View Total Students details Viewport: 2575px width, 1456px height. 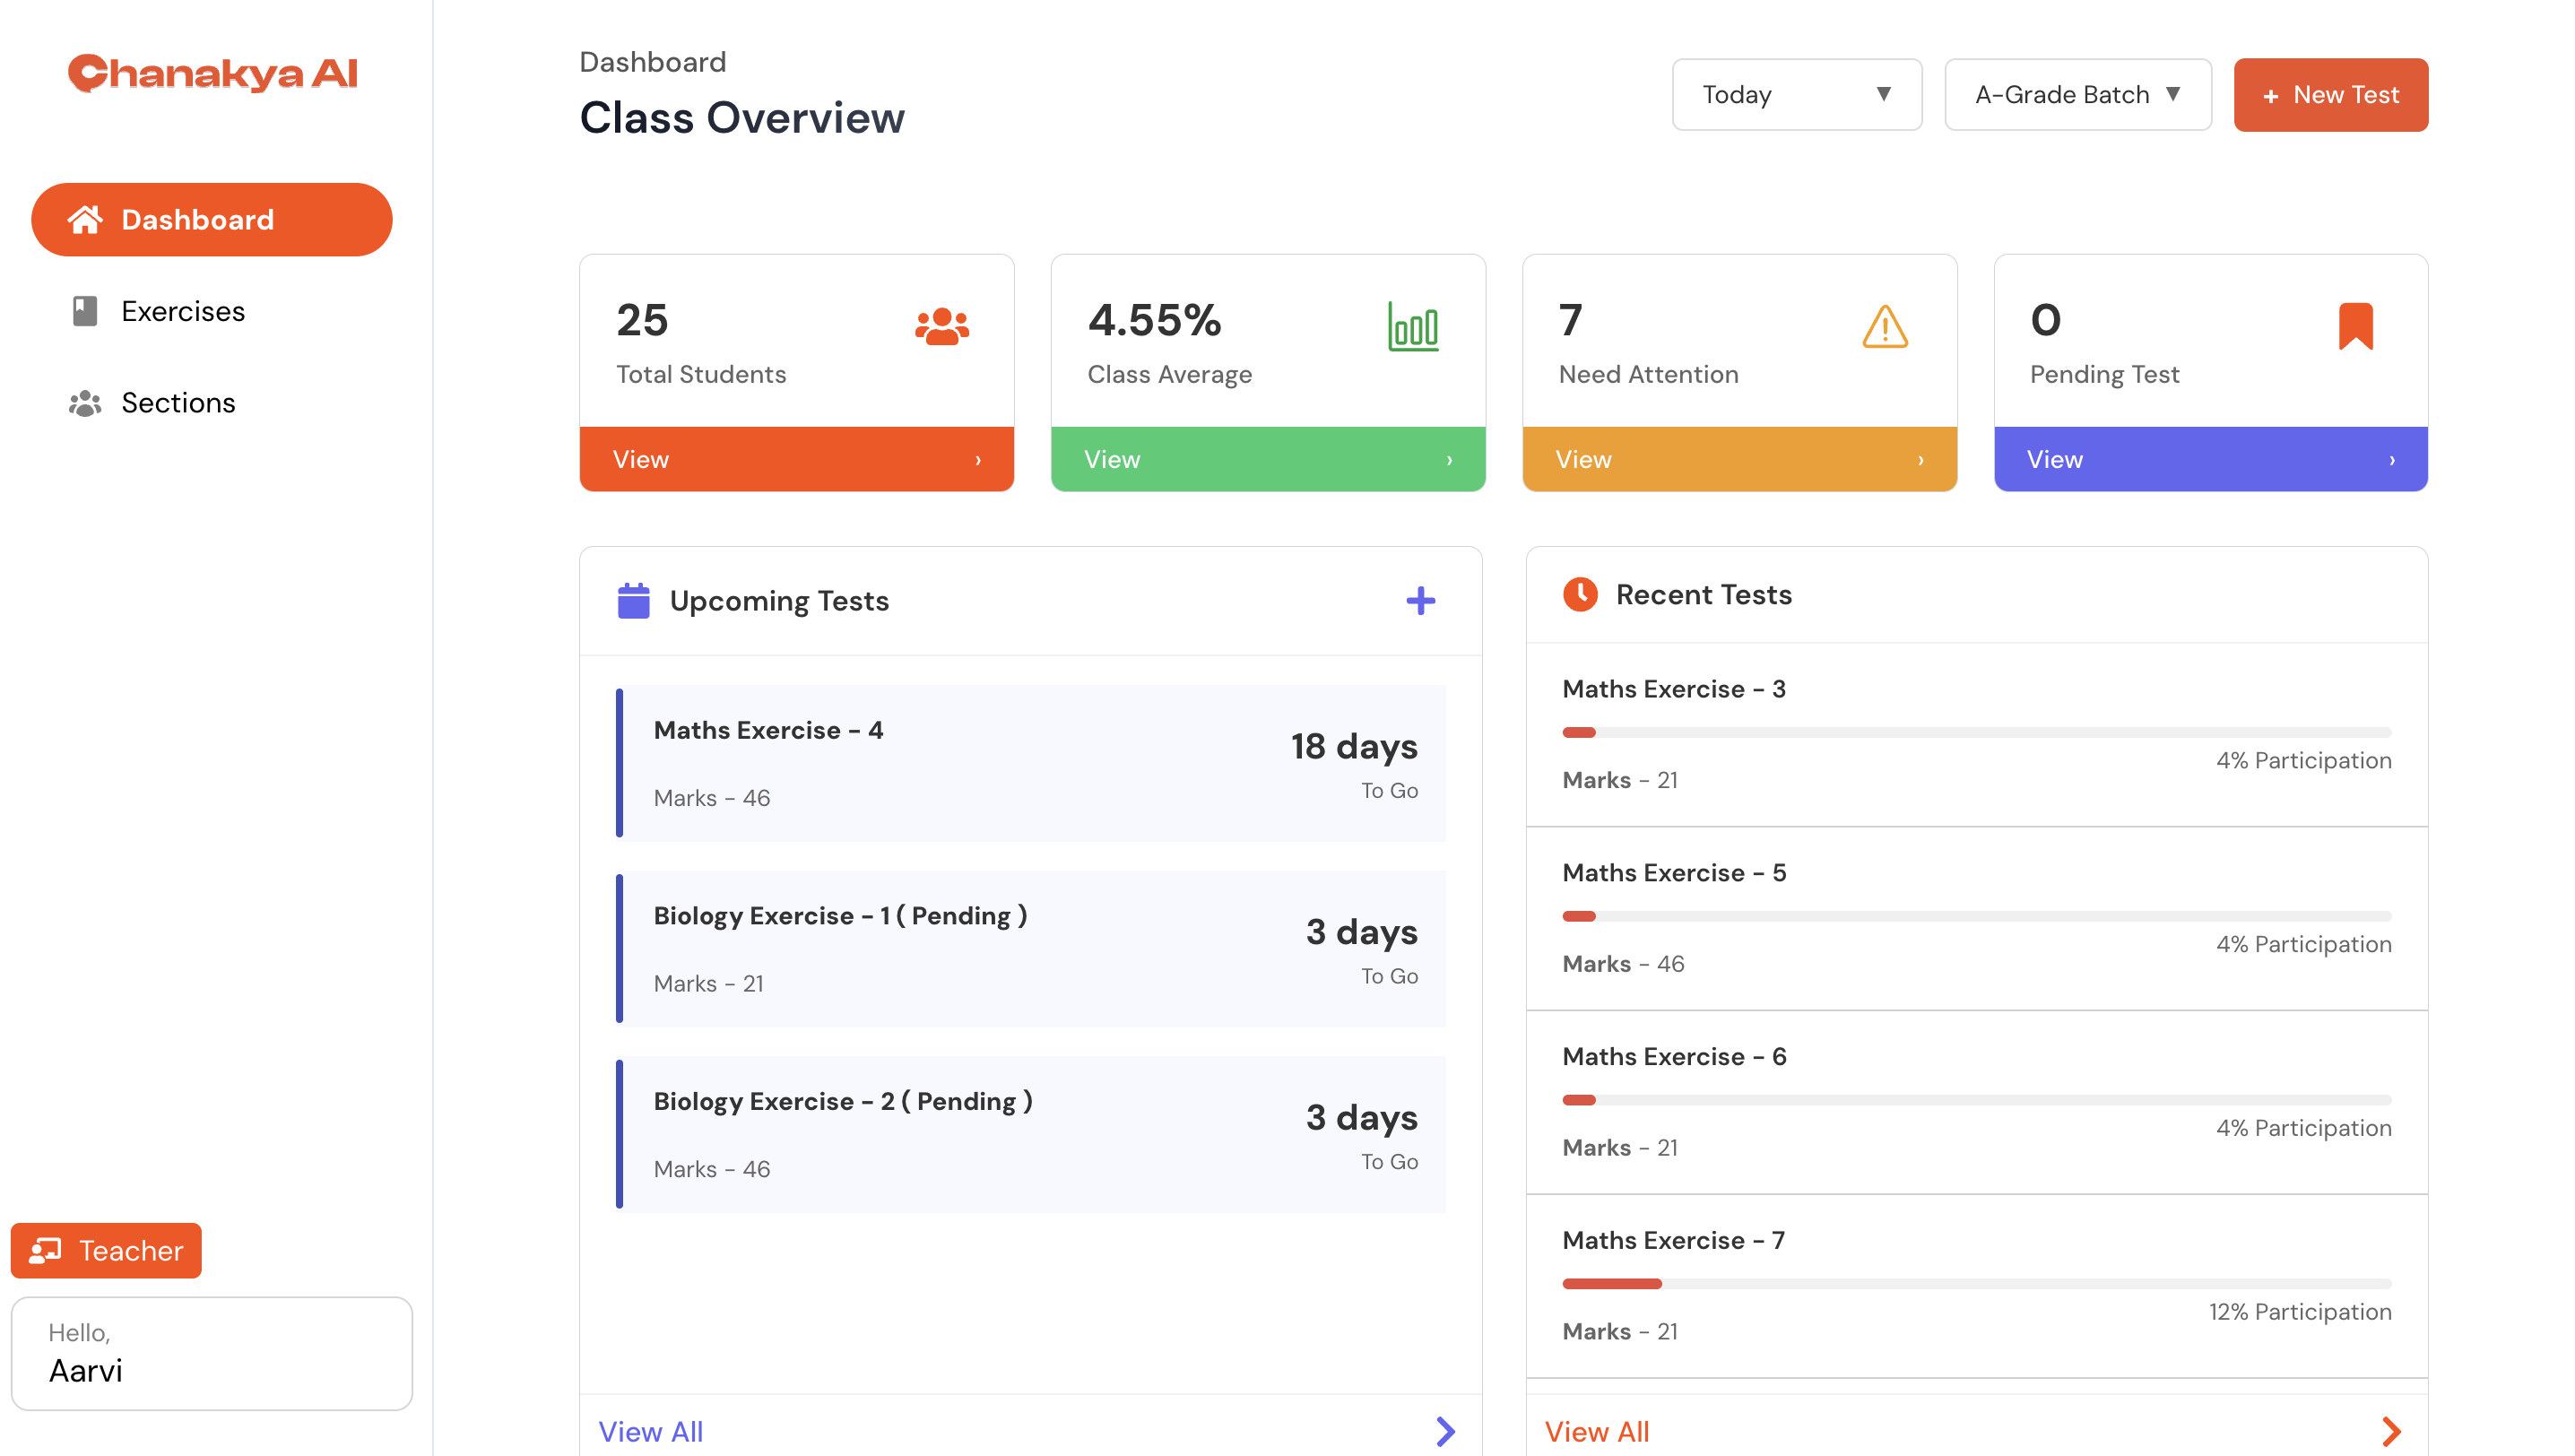tap(796, 459)
